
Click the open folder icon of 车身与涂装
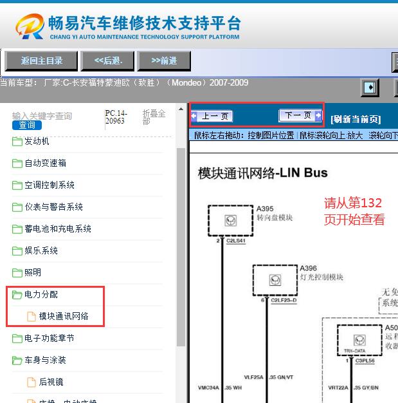pos(17,361)
